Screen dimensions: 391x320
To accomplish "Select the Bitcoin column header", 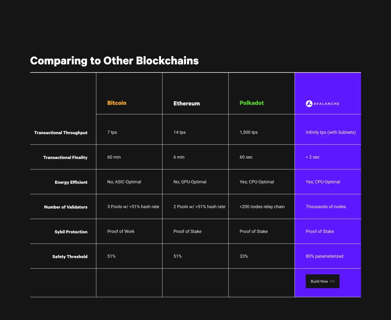I will point(117,103).
